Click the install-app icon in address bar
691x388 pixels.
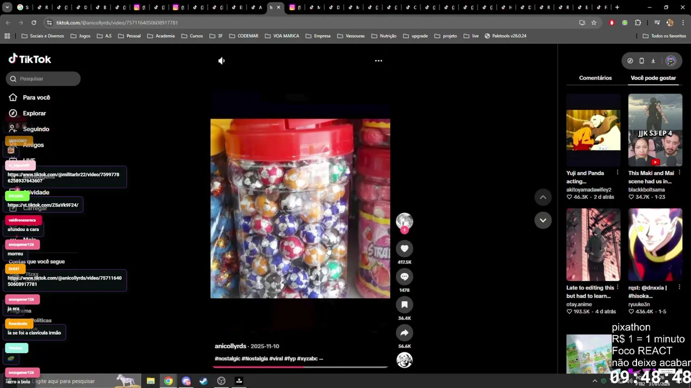(582, 23)
